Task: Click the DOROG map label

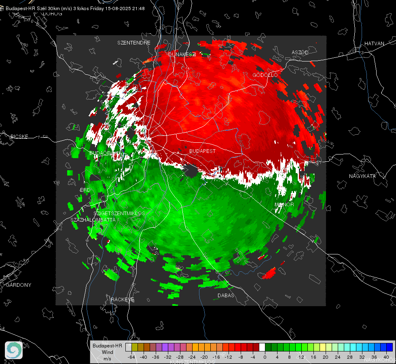Action: click(x=53, y=14)
